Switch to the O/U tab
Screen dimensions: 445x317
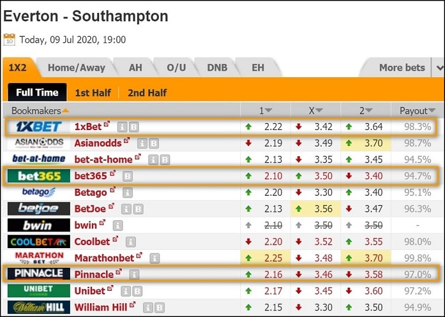176,68
